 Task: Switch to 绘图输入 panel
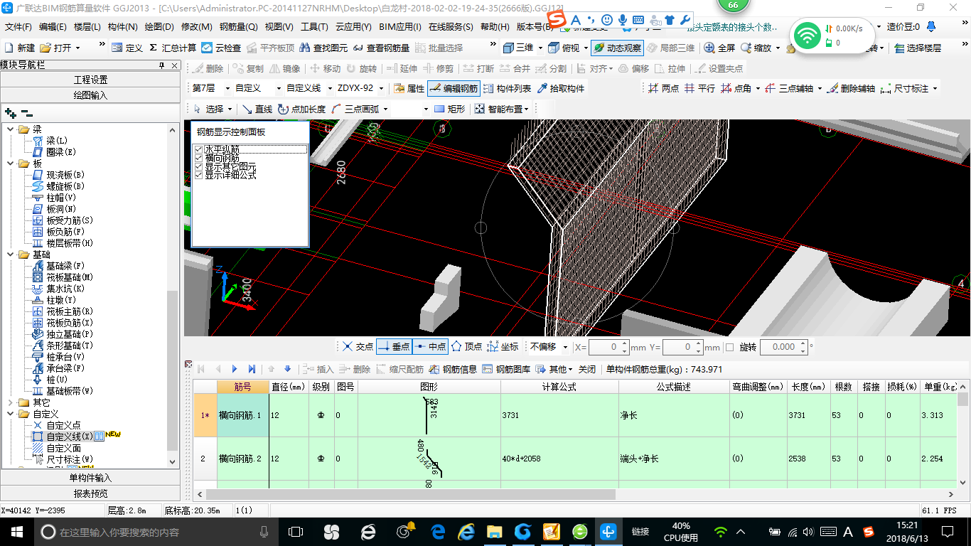90,95
